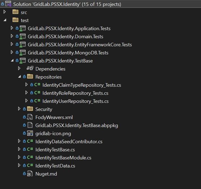The image size is (201, 189).
Task: Select GridLab.PSSX.Identity.EntityFrameworkCore.Tests project
Action: tap(80, 45)
